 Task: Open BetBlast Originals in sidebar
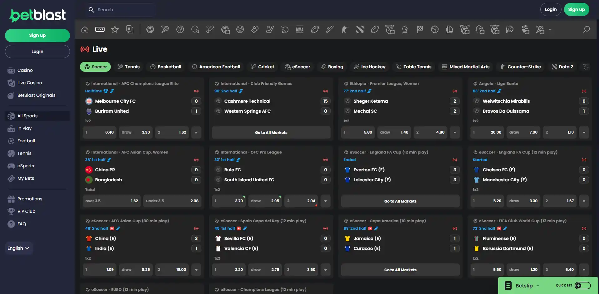pyautogui.click(x=36, y=95)
